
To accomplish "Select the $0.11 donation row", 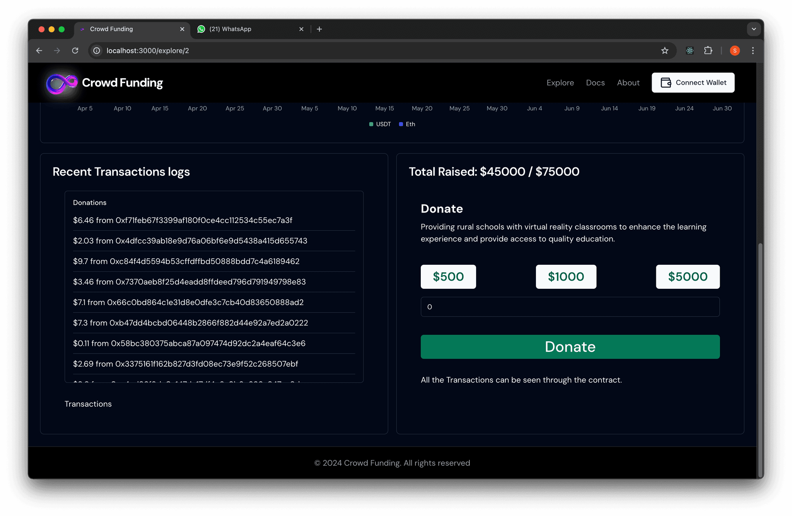I will [x=214, y=343].
